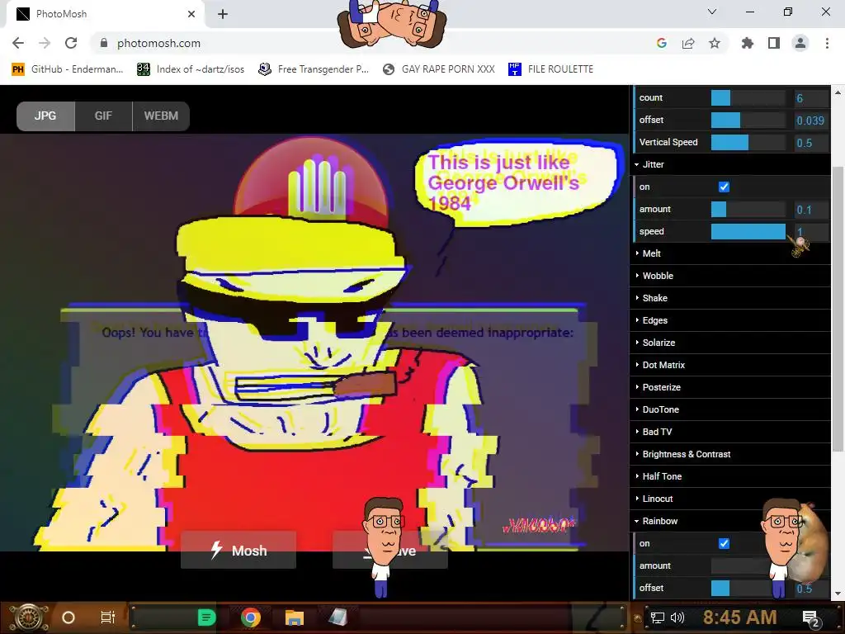Open the steampunk Start button
Image resolution: width=845 pixels, height=634 pixels.
pyautogui.click(x=28, y=617)
